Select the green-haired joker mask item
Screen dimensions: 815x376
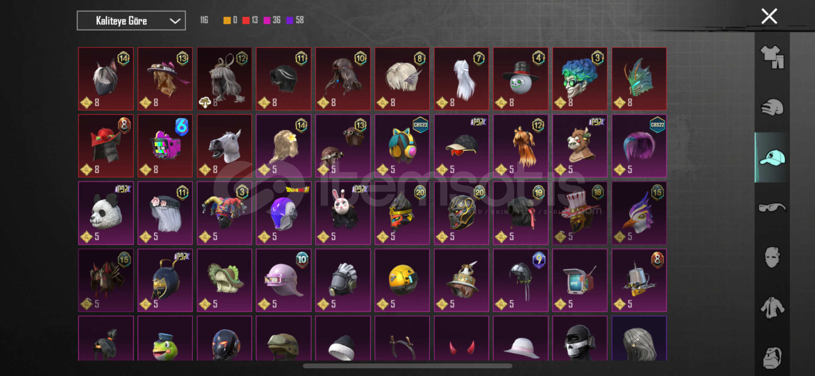pos(580,79)
